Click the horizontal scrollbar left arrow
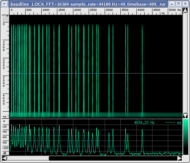 pos(4,158)
